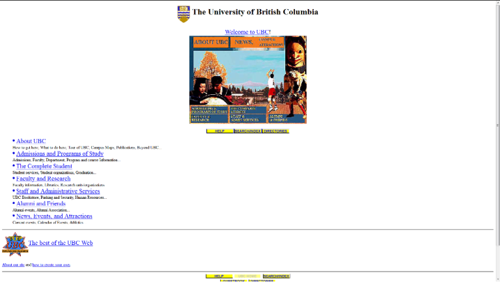Open Admissions & Programs of Study image tile
Screen dimensions: 500x282
click(x=209, y=110)
